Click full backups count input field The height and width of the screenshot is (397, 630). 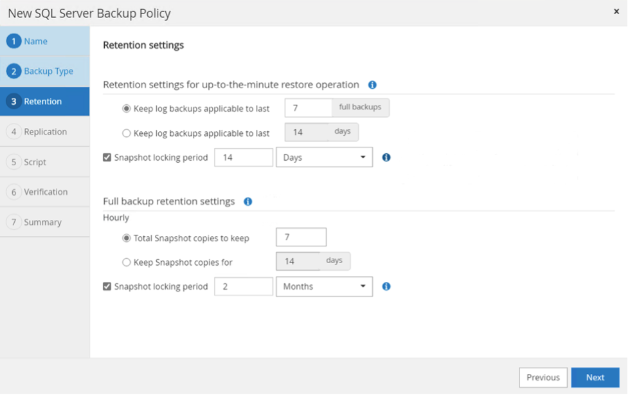(x=309, y=108)
